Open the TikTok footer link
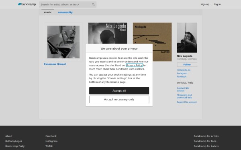The width and height of the screenshot is (241, 150). click(49, 146)
